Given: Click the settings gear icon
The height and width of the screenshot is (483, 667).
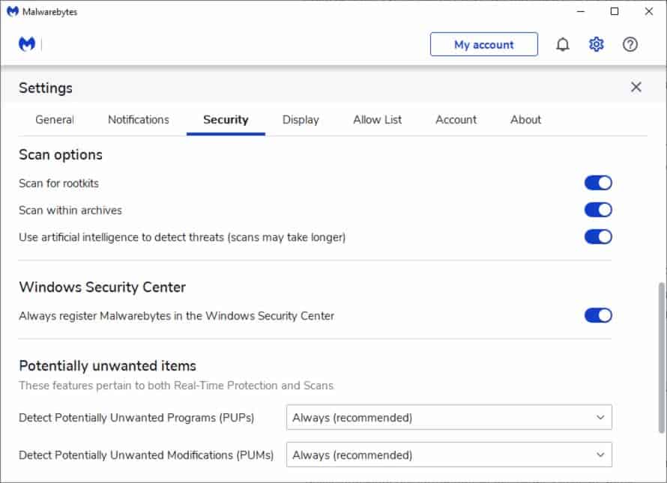Looking at the screenshot, I should [x=596, y=44].
